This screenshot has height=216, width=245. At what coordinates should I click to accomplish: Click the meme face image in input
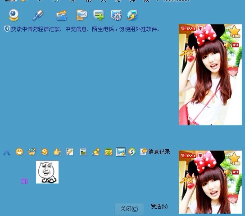pyautogui.click(x=47, y=172)
